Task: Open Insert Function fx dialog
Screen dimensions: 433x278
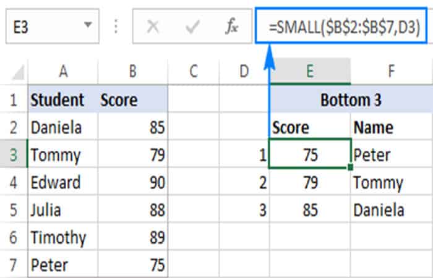Action: [x=231, y=27]
